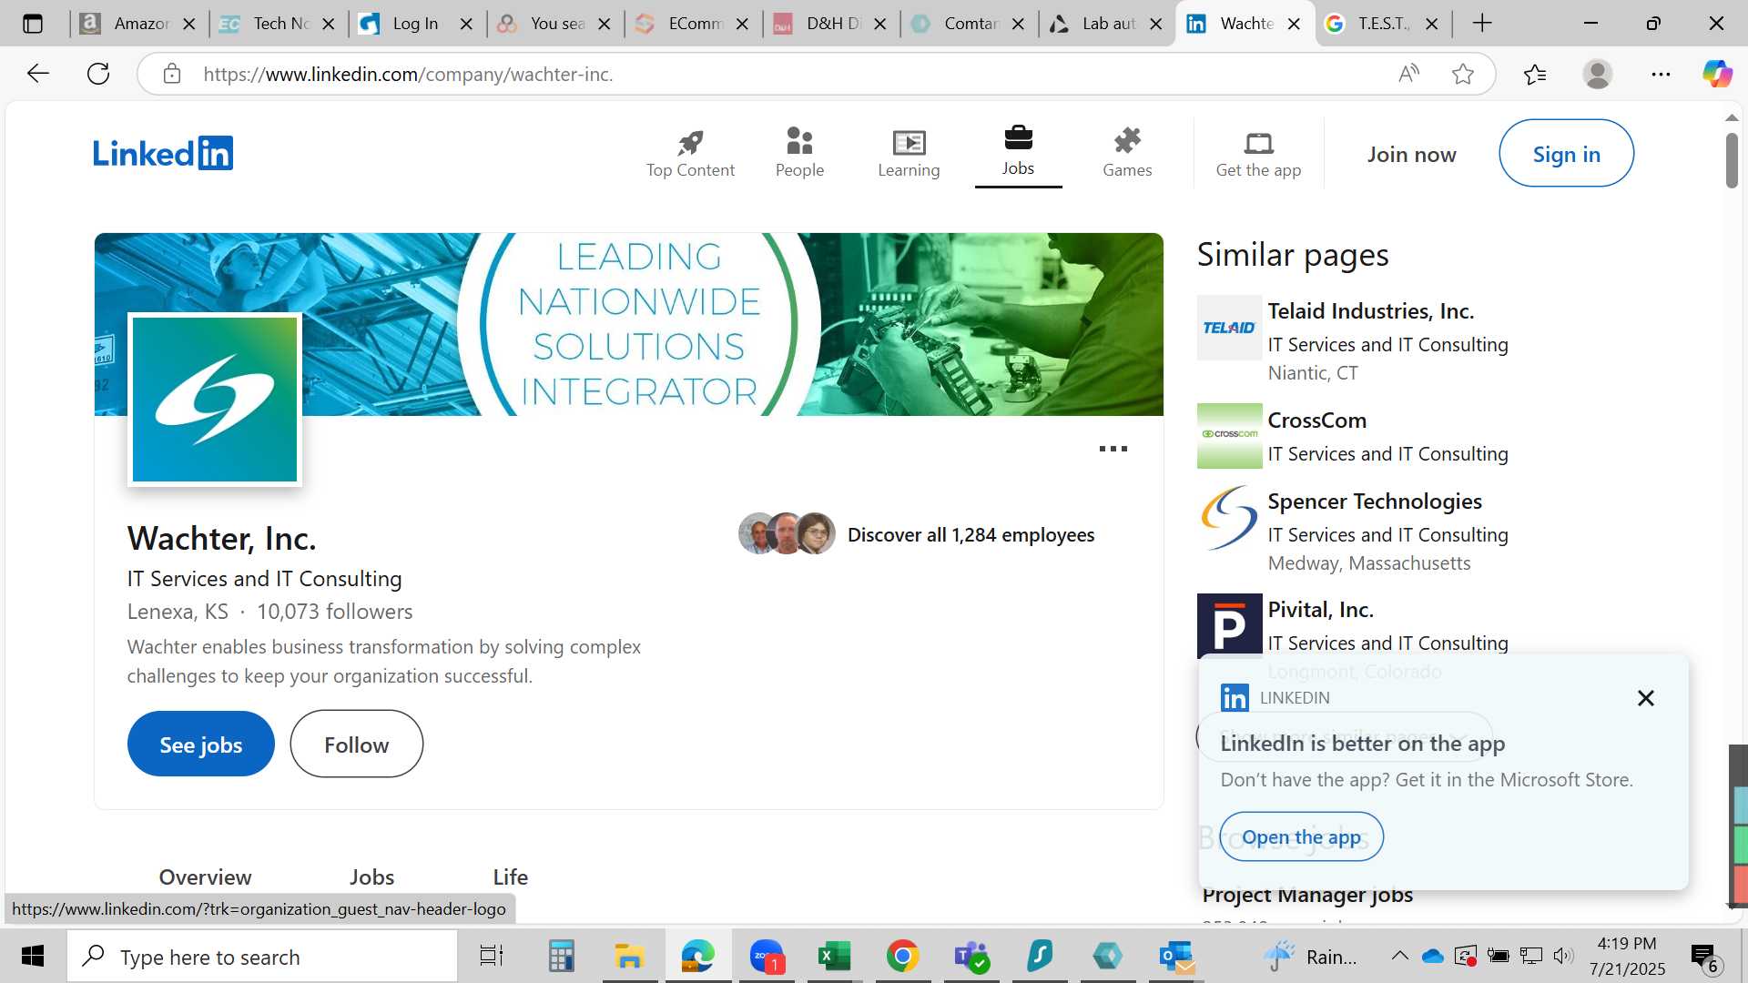Click the Telaid logo thumbnail
Viewport: 1748px width, 983px height.
(1229, 328)
